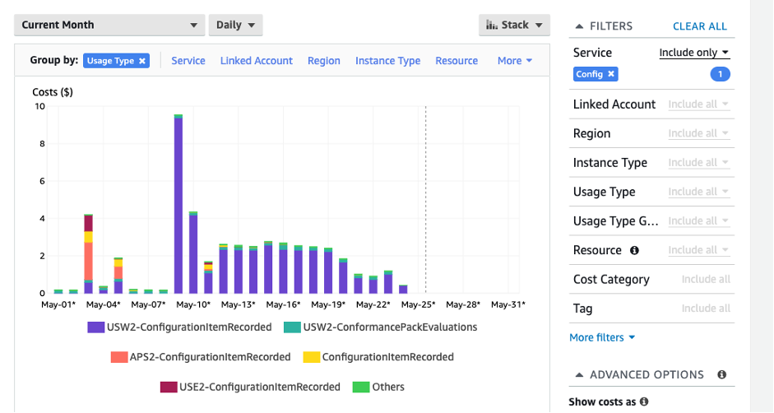Viewport: 774px width, 413px height.
Task: Open Instance Type Include all dropdown
Action: click(x=698, y=163)
